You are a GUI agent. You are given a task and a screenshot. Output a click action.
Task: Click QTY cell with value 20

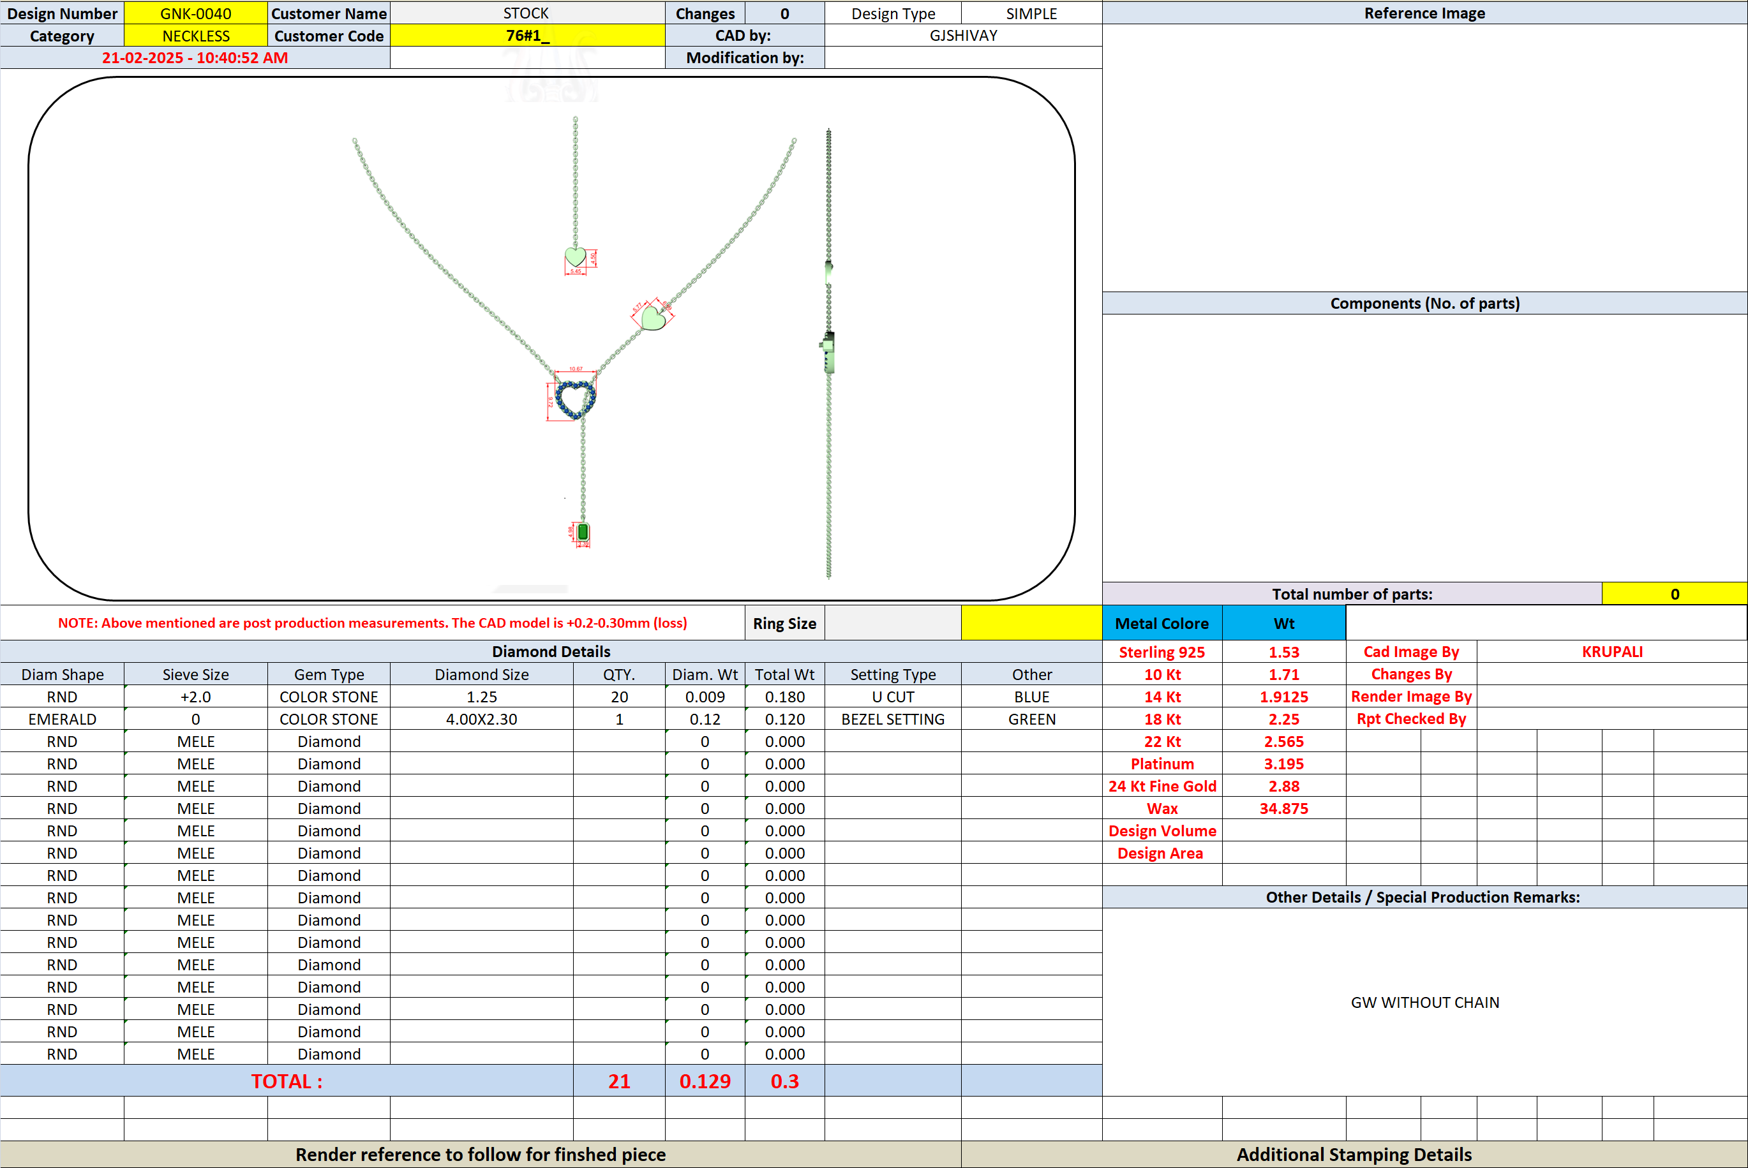pos(619,697)
